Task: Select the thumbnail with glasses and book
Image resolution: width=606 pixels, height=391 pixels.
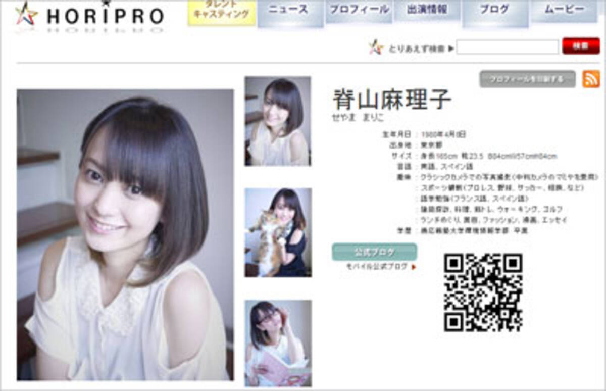Action: (278, 344)
